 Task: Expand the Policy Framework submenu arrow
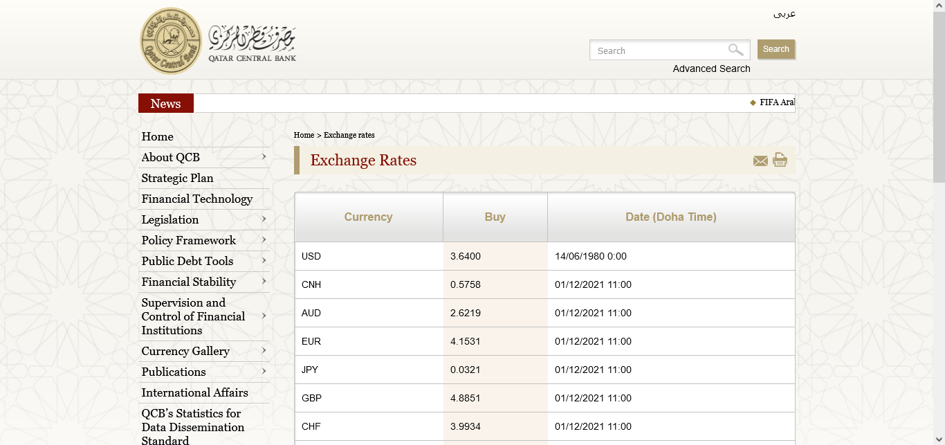264,240
